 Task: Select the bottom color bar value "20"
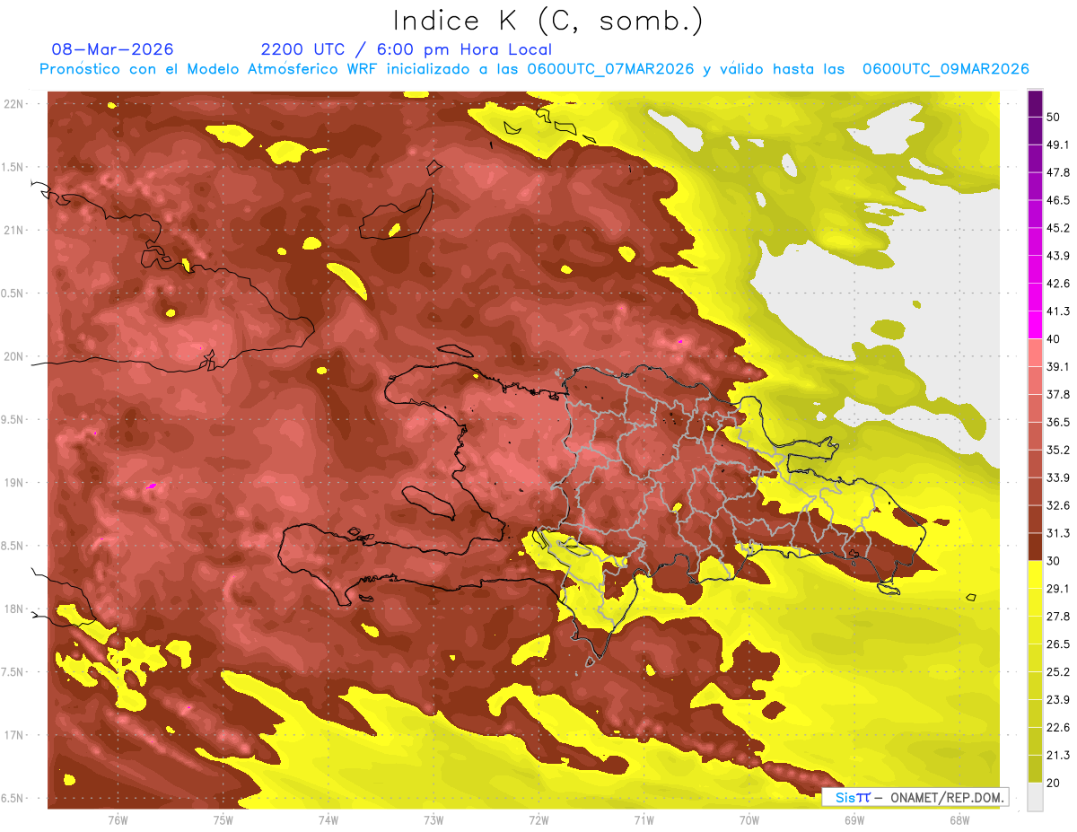pyautogui.click(x=1054, y=784)
